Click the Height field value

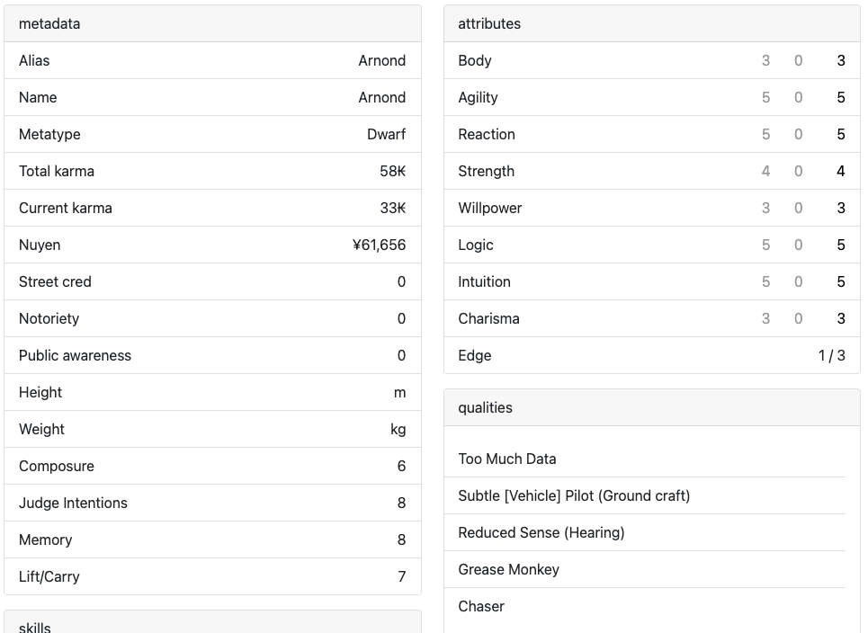[399, 392]
